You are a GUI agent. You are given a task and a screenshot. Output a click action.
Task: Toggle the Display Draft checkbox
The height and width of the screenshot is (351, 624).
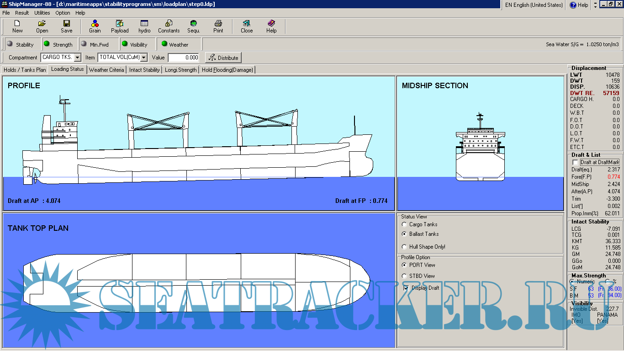[x=406, y=288]
